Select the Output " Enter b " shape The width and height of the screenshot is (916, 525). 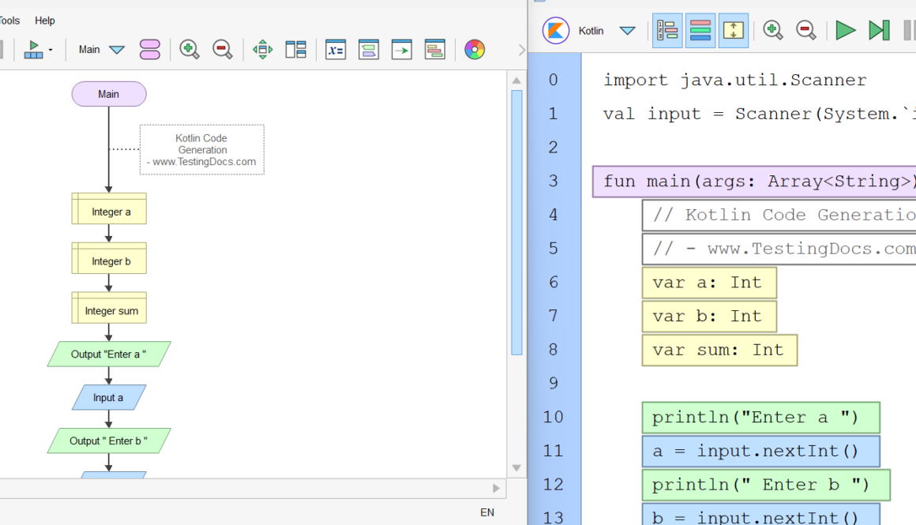109,441
